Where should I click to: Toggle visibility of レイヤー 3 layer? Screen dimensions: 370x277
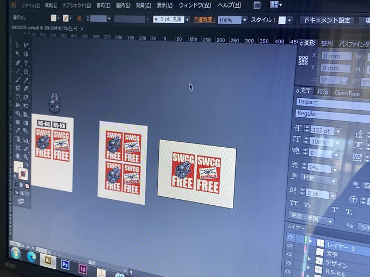(x=290, y=237)
